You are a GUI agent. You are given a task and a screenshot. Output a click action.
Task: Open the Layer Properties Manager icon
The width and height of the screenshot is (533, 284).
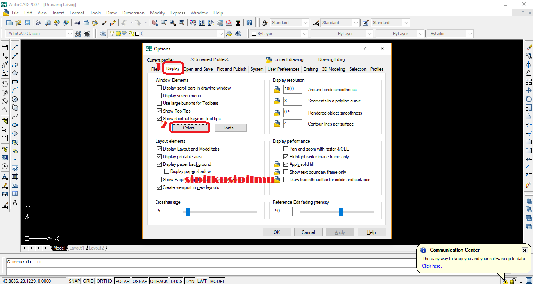point(103,34)
